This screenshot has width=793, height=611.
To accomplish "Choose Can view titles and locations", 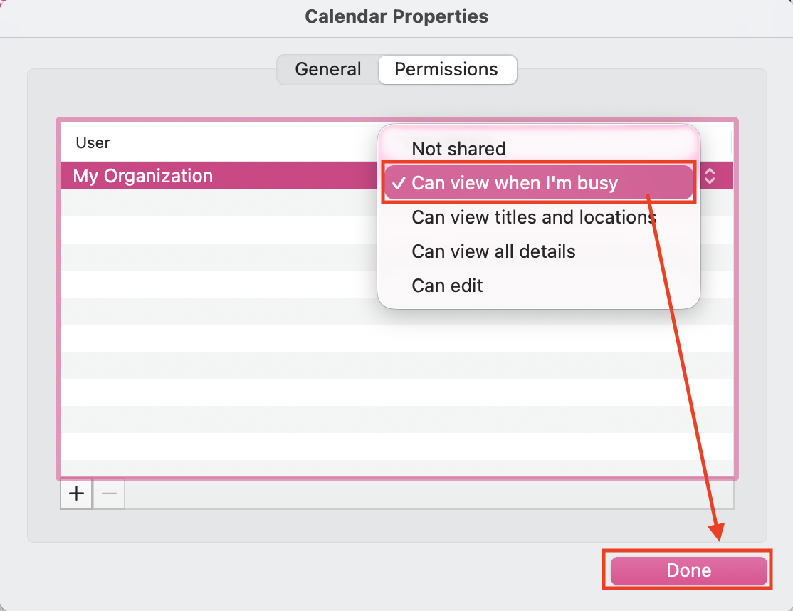I will (x=533, y=217).
